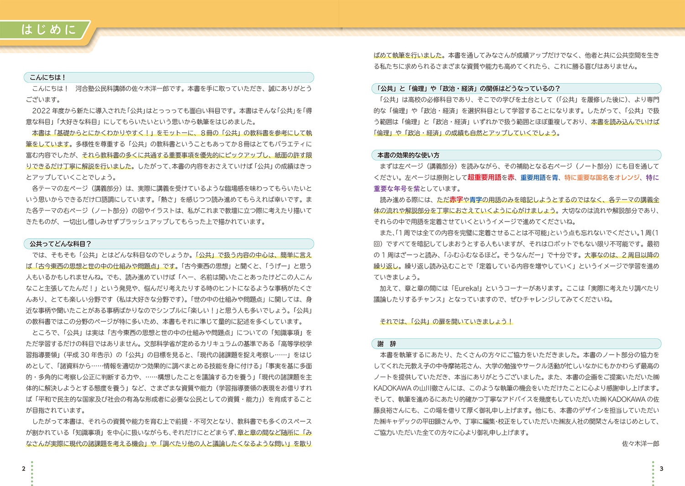Click the text 2022 年度から新たに導入された
The width and height of the screenshot is (685, 486).
pos(81,111)
